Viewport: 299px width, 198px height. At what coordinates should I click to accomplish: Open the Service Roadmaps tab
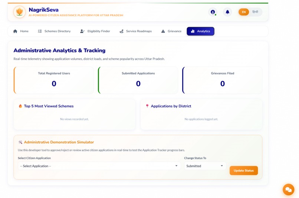pyautogui.click(x=135, y=31)
